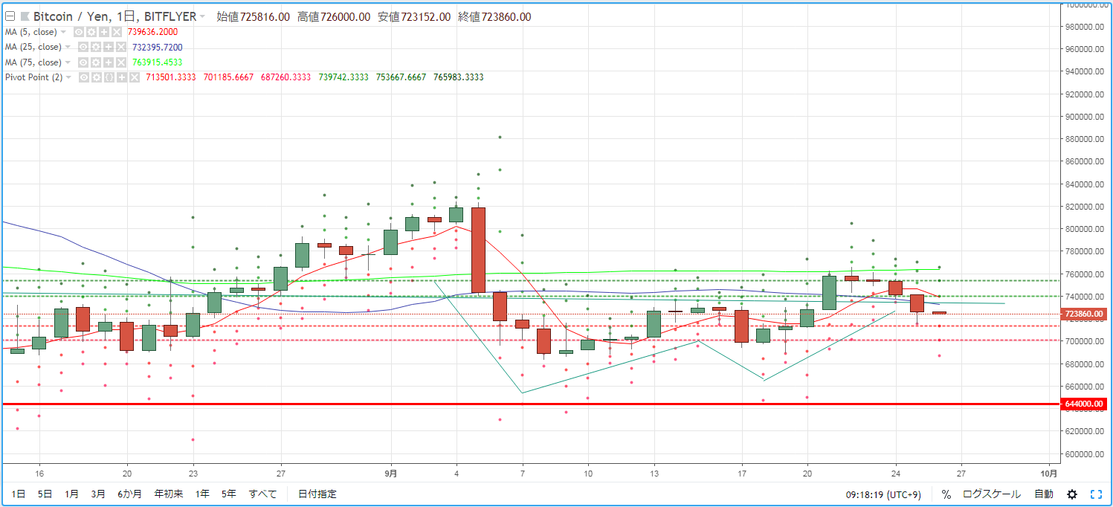Hide the Pivot Point (2) indicator
The height and width of the screenshot is (507, 1113).
coord(85,77)
